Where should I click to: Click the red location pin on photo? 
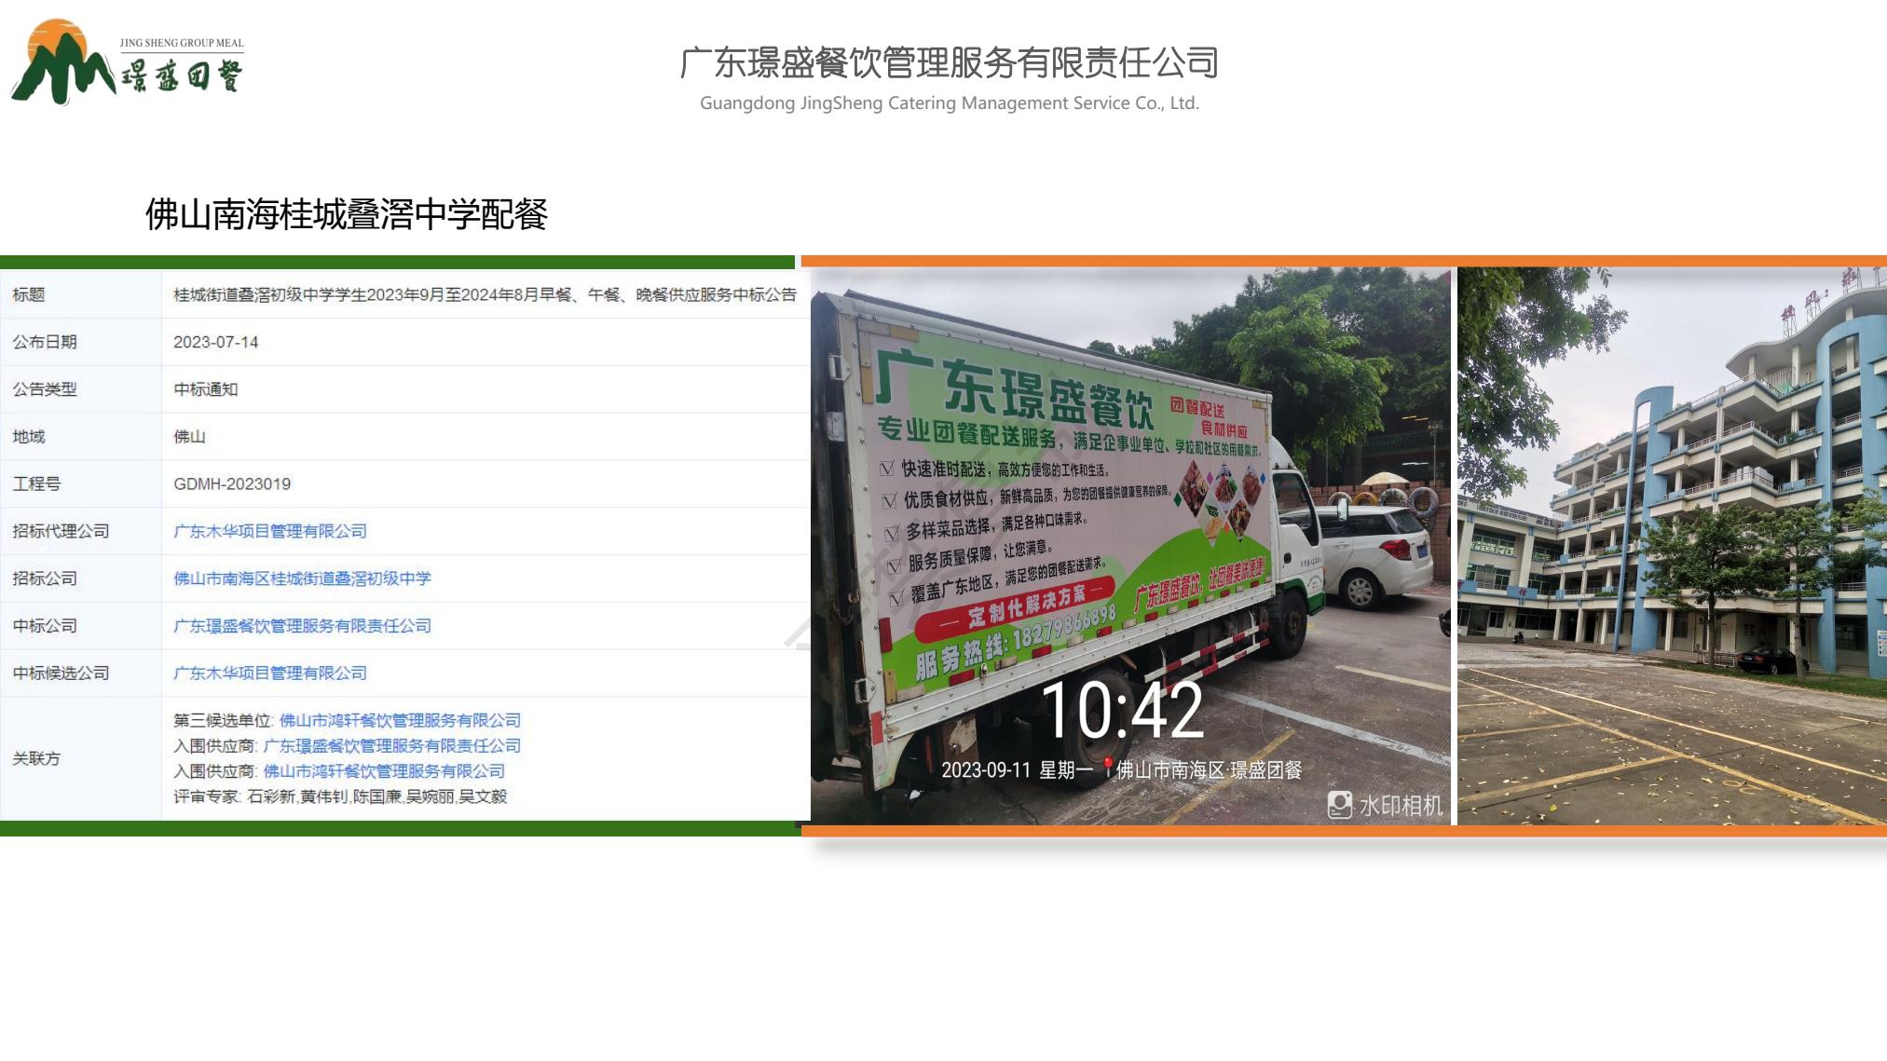(1107, 769)
